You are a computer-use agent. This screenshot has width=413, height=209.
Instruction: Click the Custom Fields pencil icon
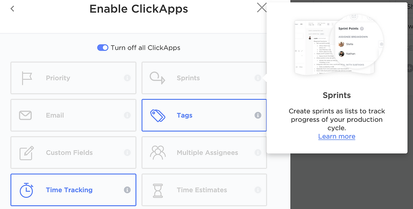pos(27,153)
